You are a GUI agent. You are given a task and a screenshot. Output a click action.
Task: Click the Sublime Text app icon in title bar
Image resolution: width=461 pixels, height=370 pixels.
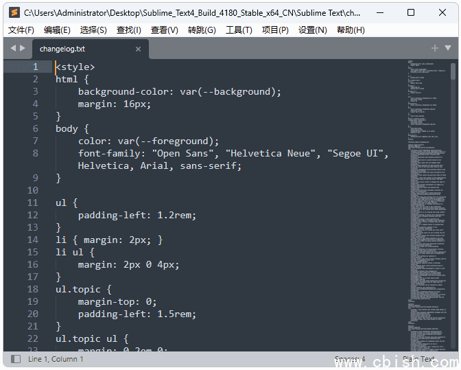tap(14, 12)
